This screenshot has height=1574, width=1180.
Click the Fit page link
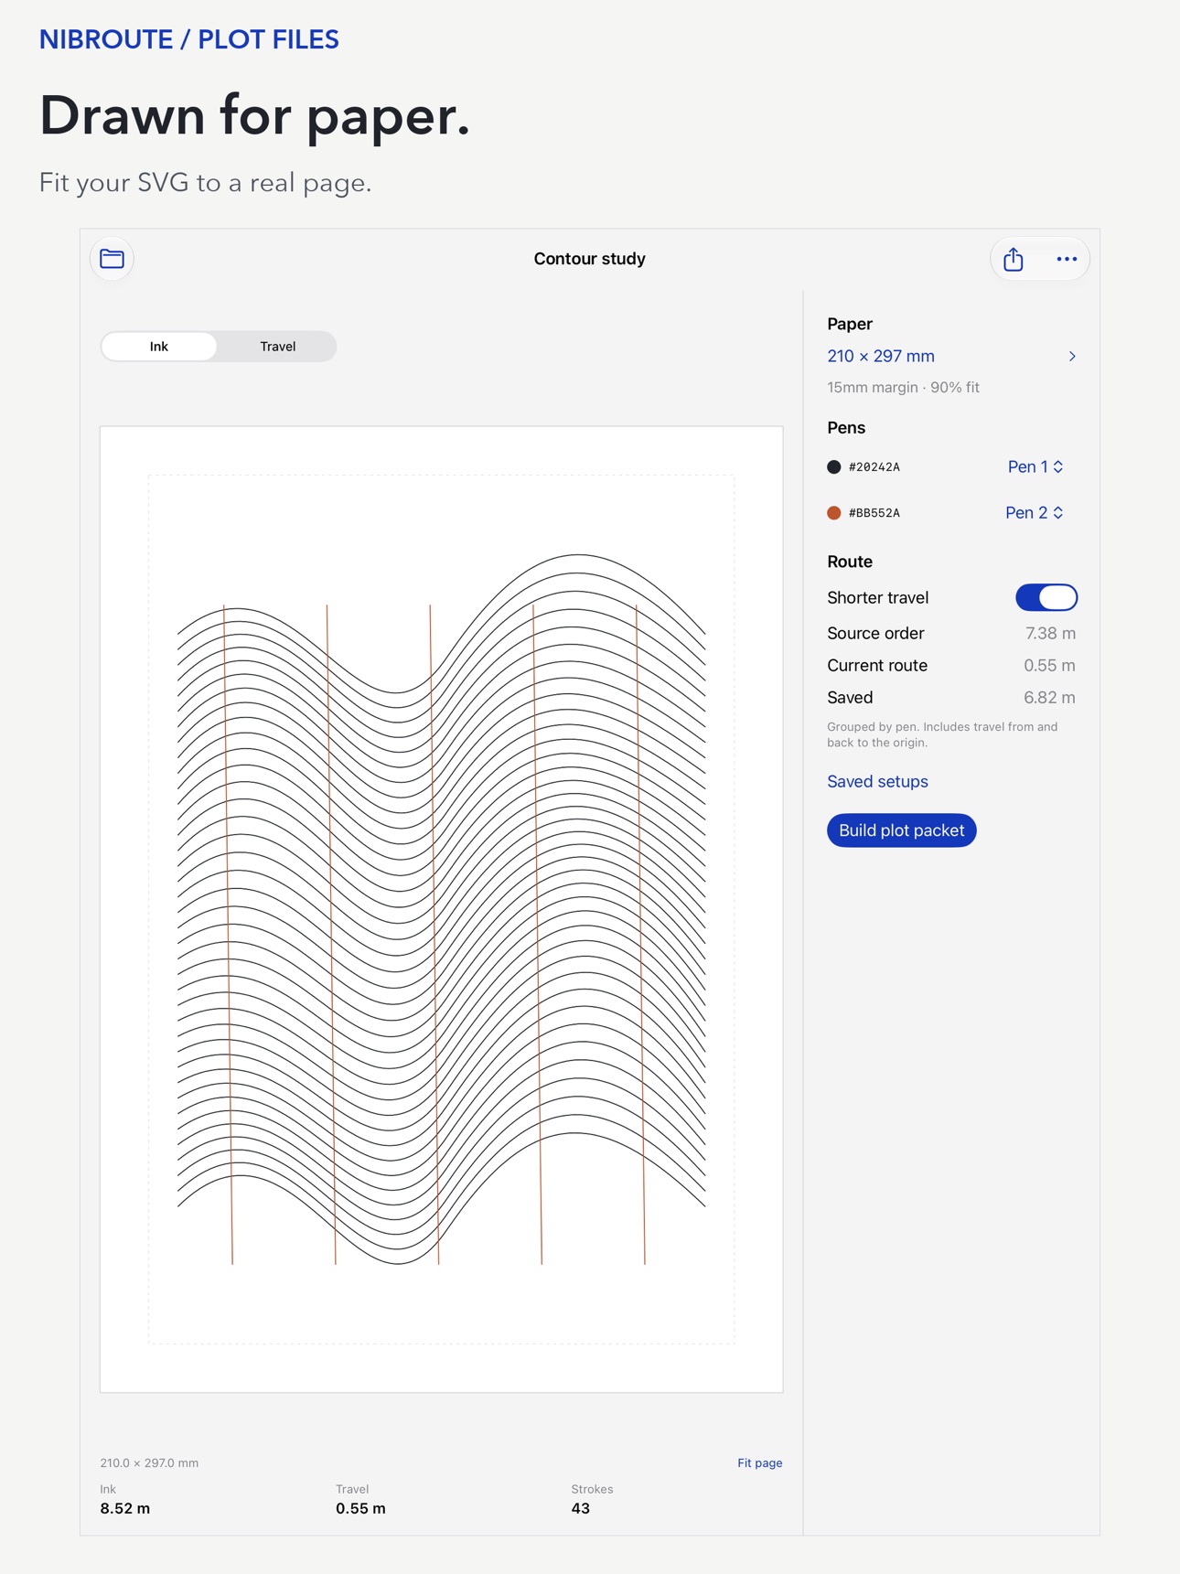760,1462
